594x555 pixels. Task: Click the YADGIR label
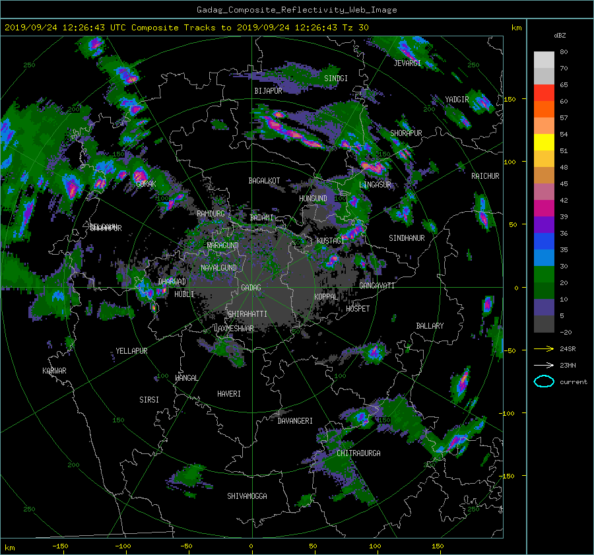click(457, 100)
